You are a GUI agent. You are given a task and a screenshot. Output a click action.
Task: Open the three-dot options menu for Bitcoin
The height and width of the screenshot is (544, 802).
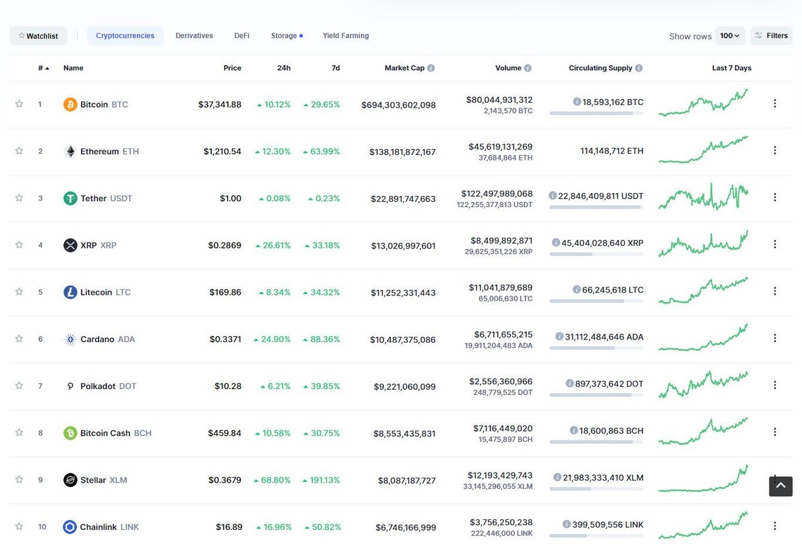click(775, 104)
